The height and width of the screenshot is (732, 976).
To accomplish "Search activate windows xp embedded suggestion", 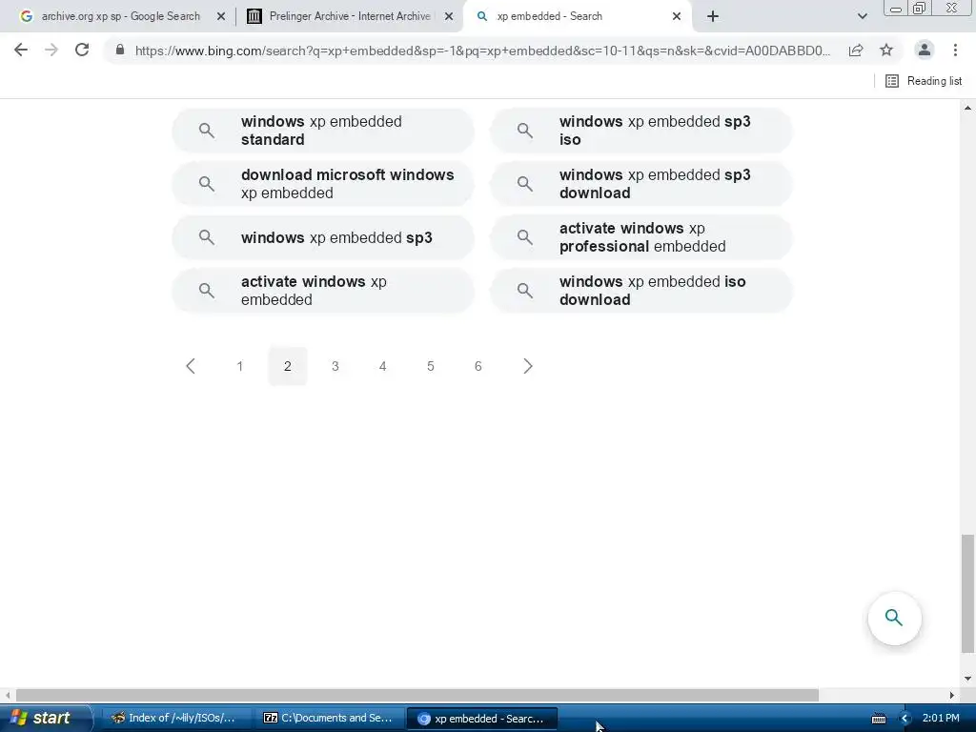I will pyautogui.click(x=323, y=291).
